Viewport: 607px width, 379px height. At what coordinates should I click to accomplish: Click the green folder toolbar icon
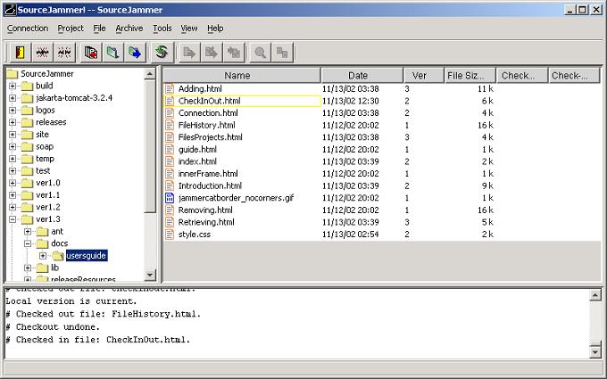pyautogui.click(x=112, y=53)
